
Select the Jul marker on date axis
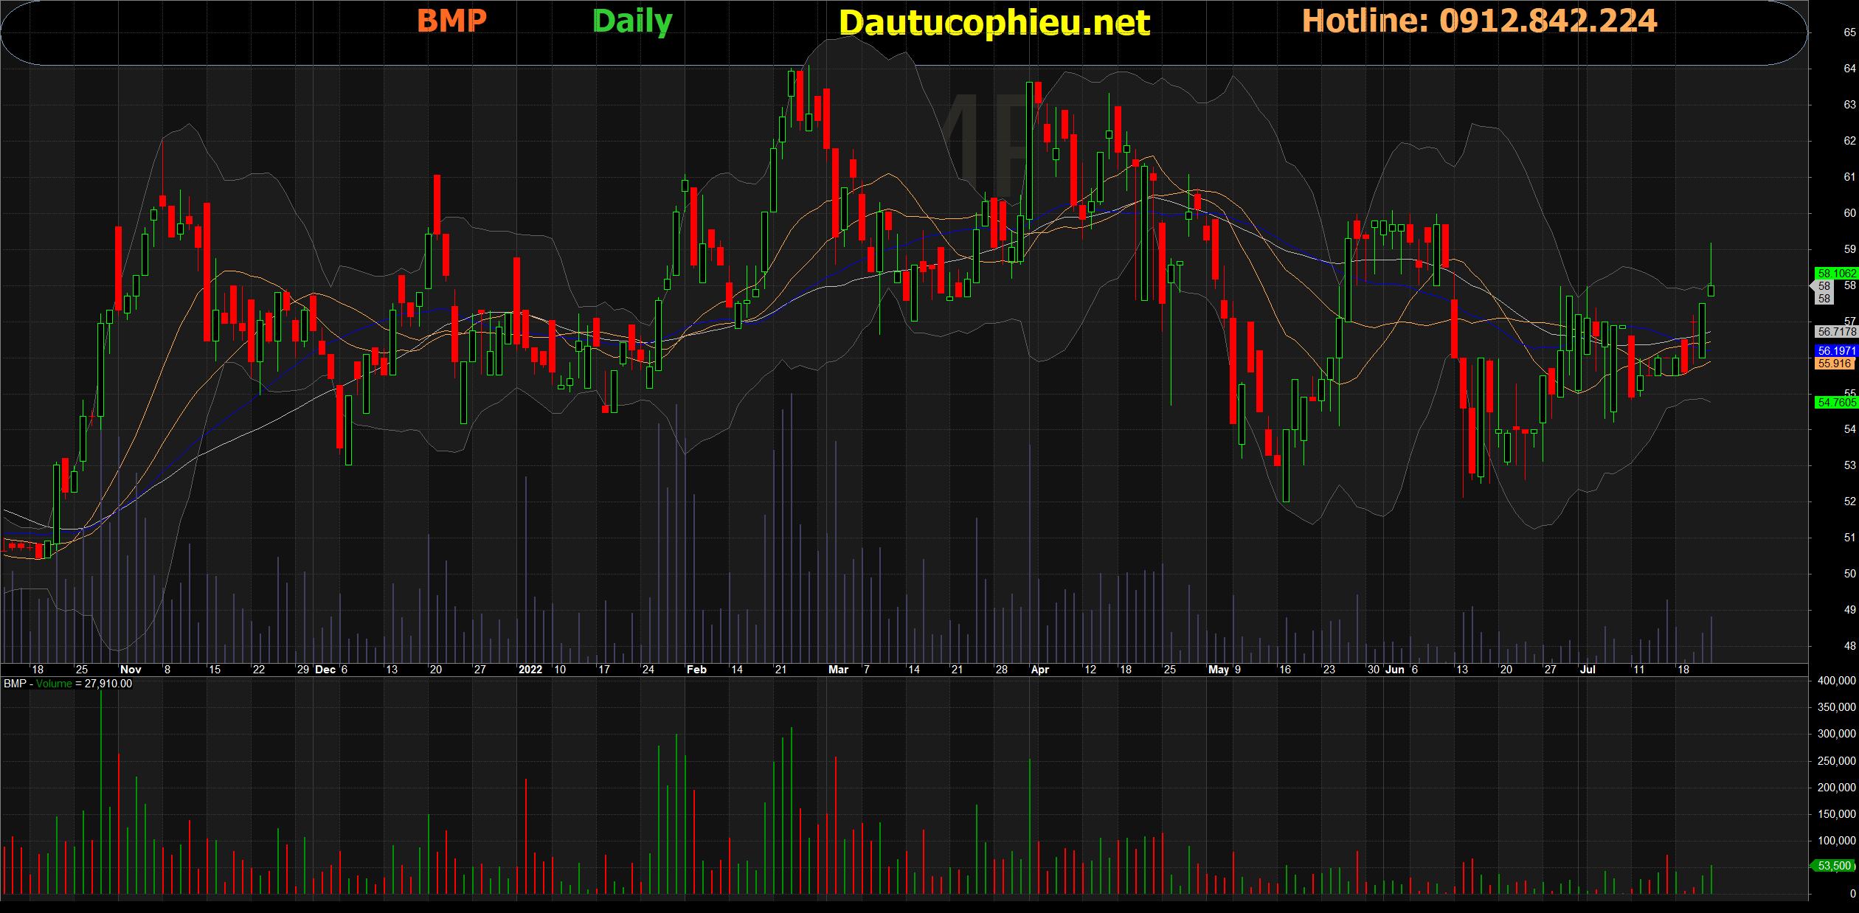(x=1587, y=670)
